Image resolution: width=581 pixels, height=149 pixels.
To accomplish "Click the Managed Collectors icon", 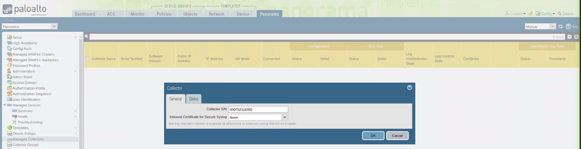I will click(x=9, y=139).
